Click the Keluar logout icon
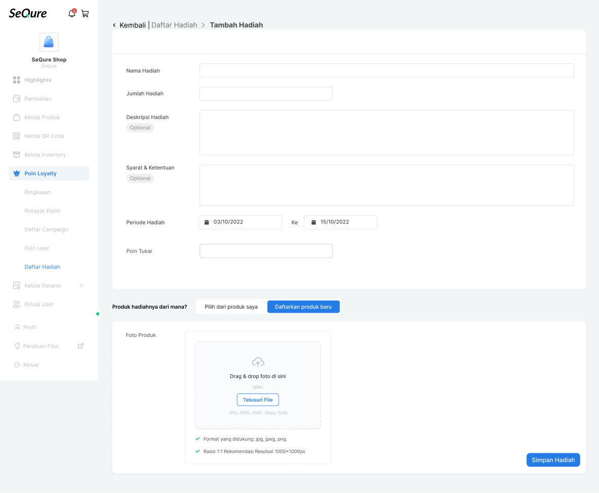The image size is (599, 493). [x=17, y=365]
